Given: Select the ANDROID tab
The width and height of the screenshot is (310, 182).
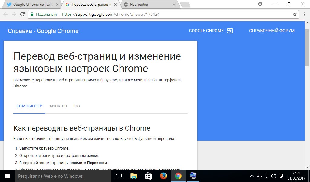Looking at the screenshot, I should (x=58, y=106).
